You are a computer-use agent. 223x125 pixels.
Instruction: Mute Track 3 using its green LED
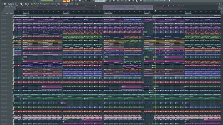(x=12, y=26)
